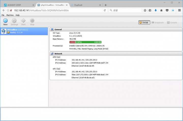Image resolution: width=183 pixels, height=121 pixels.
Task: Close the phpVirtualBox tab
Action: tap(67, 5)
